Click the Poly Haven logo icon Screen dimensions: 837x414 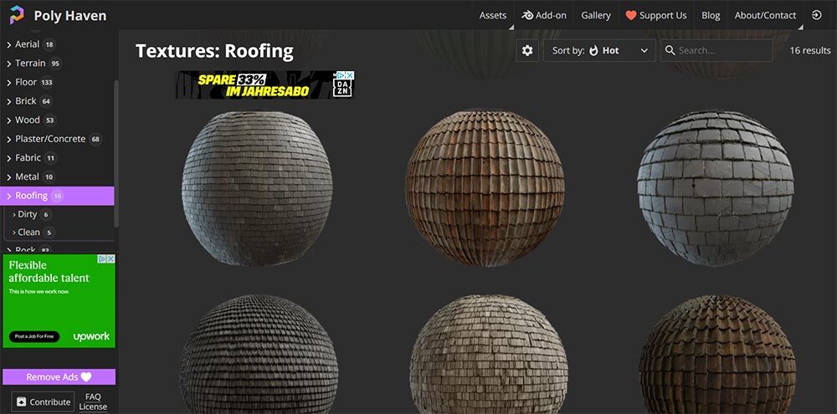(17, 15)
